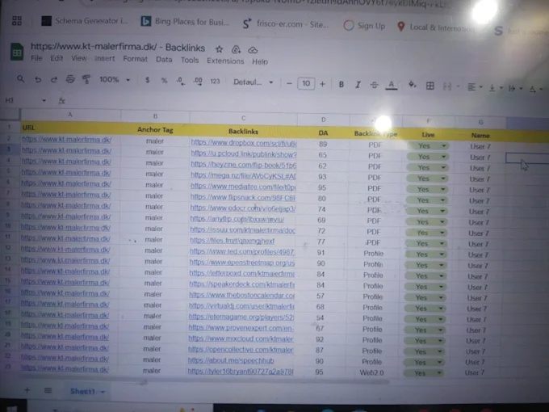This screenshot has width=549, height=412.
Task: Toggle bold formatting
Action: (x=342, y=84)
